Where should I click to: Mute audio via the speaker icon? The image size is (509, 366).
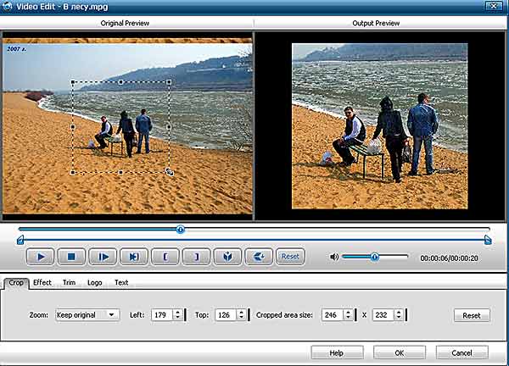334,257
